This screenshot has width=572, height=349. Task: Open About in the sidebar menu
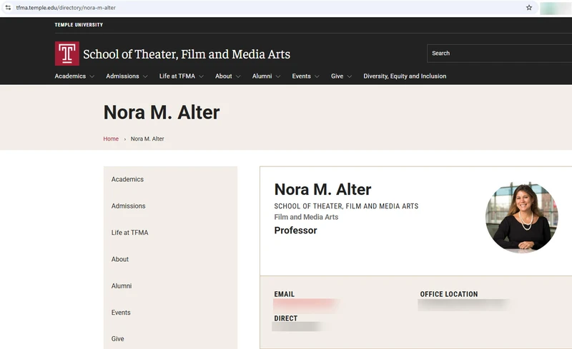(120, 259)
